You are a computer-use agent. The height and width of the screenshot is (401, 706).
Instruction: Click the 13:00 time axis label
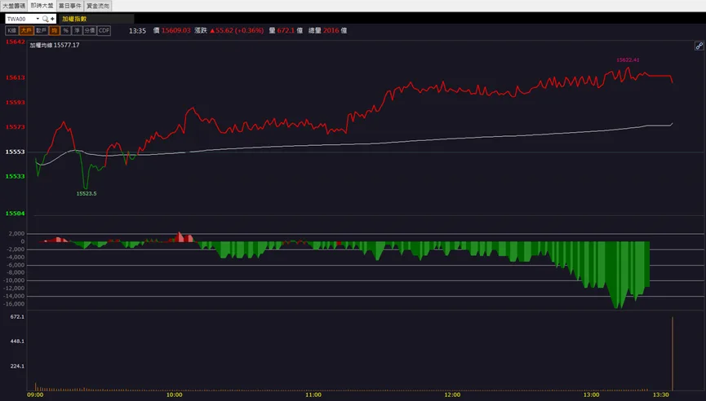592,395
